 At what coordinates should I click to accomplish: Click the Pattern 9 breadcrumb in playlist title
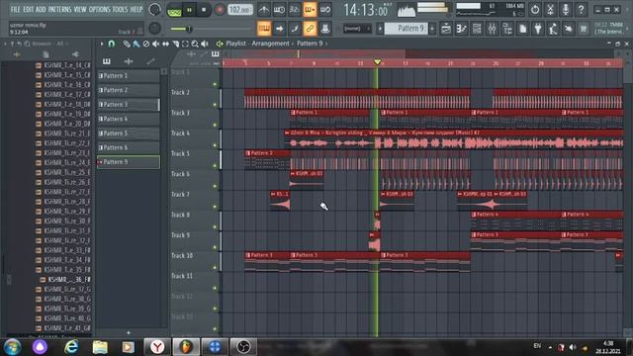[x=310, y=44]
